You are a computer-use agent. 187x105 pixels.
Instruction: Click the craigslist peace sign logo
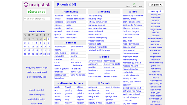[x=26, y=5]
